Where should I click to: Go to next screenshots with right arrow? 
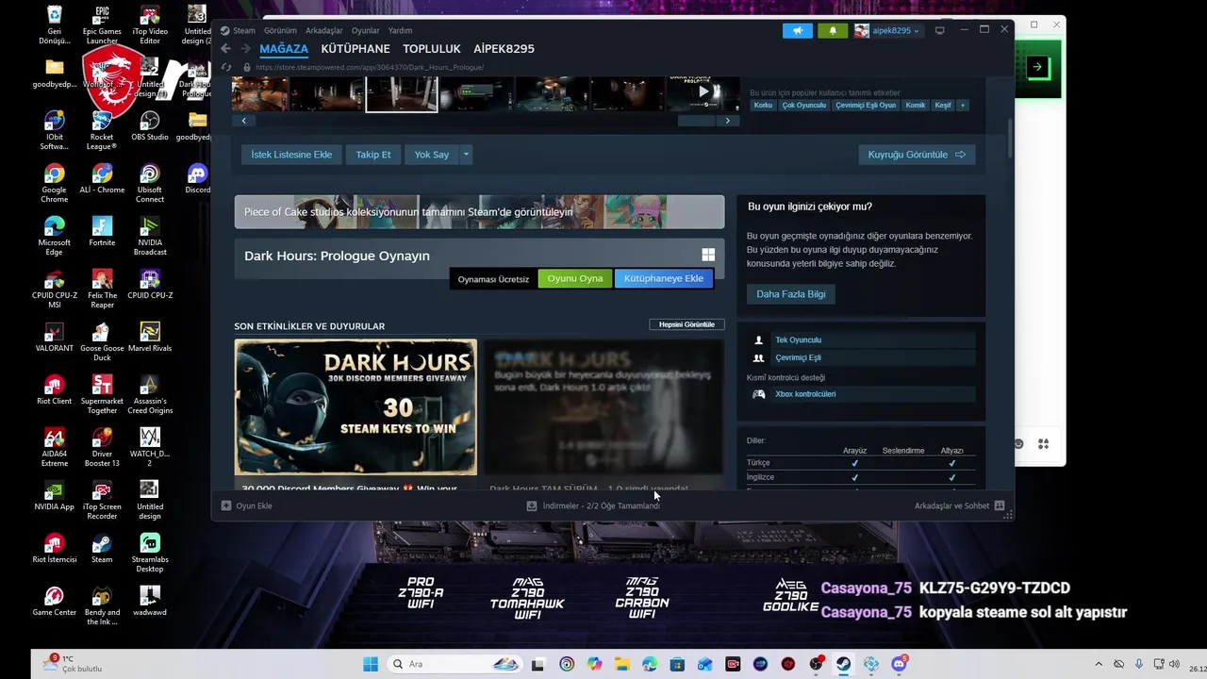click(x=727, y=121)
